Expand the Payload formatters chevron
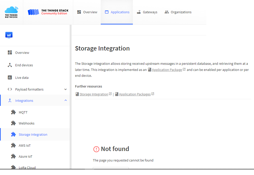The height and width of the screenshot is (175, 254). (x=66, y=89)
